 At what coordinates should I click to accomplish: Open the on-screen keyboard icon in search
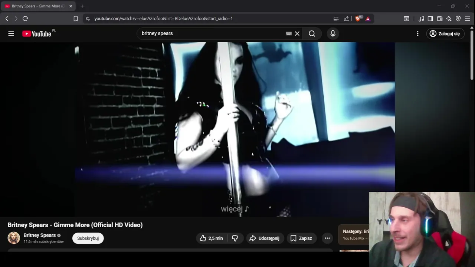tap(289, 33)
